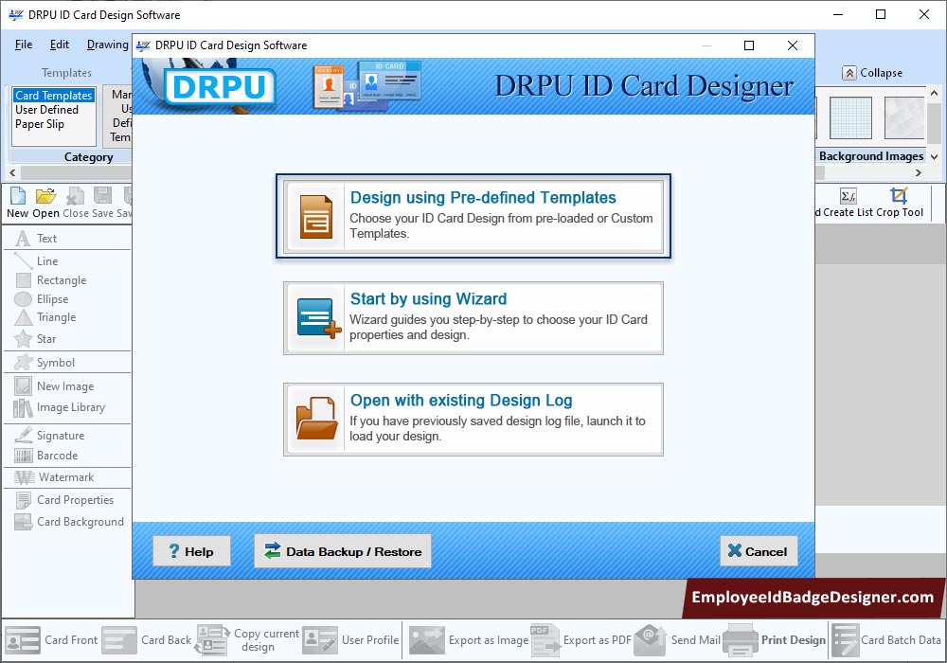Image resolution: width=947 pixels, height=663 pixels.
Task: Click the Open folder icon
Action: click(x=45, y=196)
